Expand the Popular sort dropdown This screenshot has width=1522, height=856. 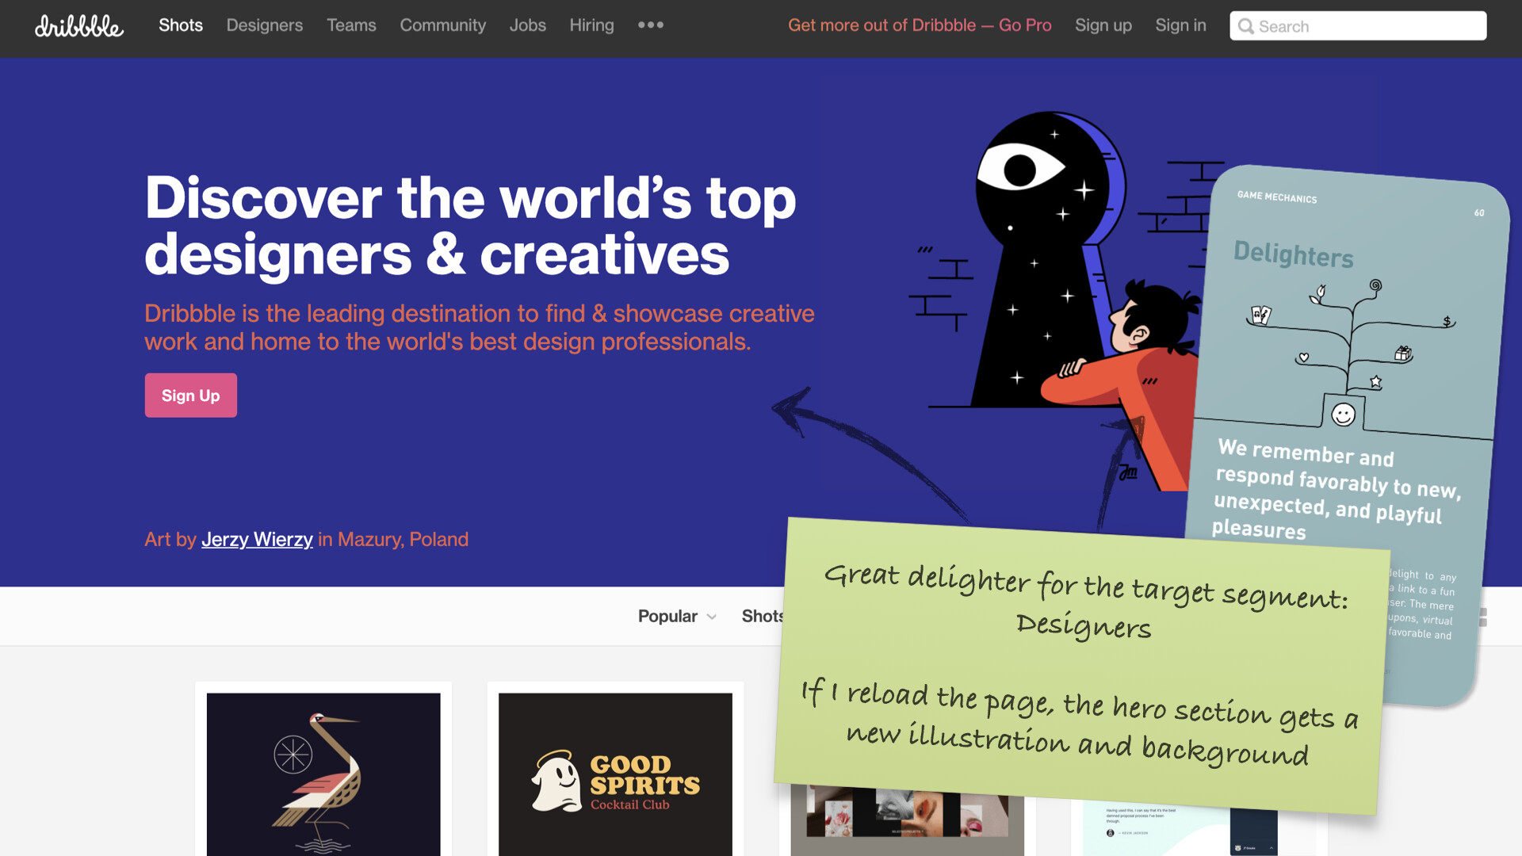pyautogui.click(x=677, y=616)
